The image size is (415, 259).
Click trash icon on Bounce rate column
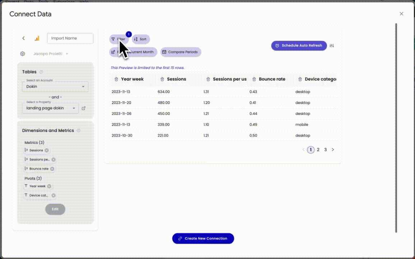[254, 79]
